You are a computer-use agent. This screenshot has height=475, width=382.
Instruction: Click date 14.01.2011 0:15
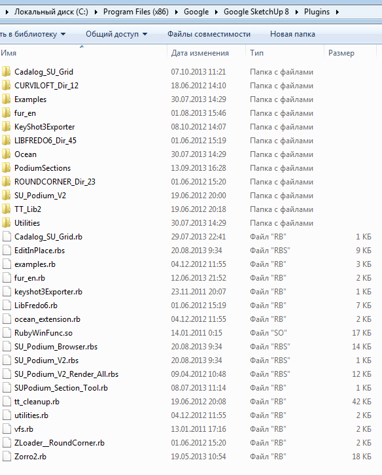click(196, 333)
